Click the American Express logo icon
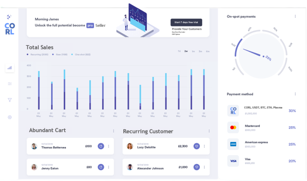 click(233, 144)
